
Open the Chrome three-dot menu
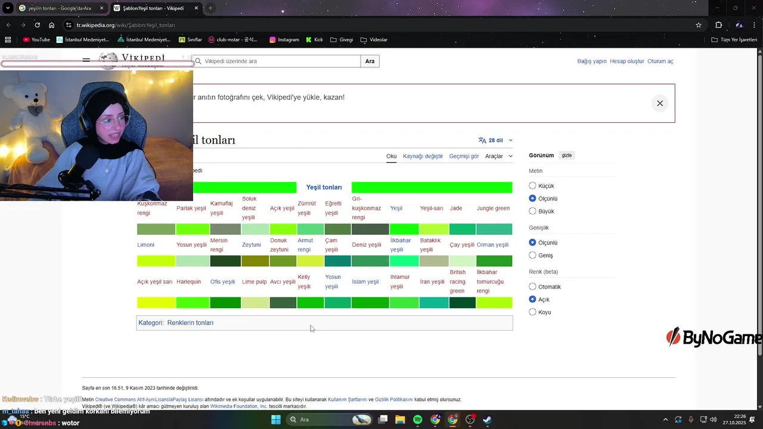[x=753, y=25]
